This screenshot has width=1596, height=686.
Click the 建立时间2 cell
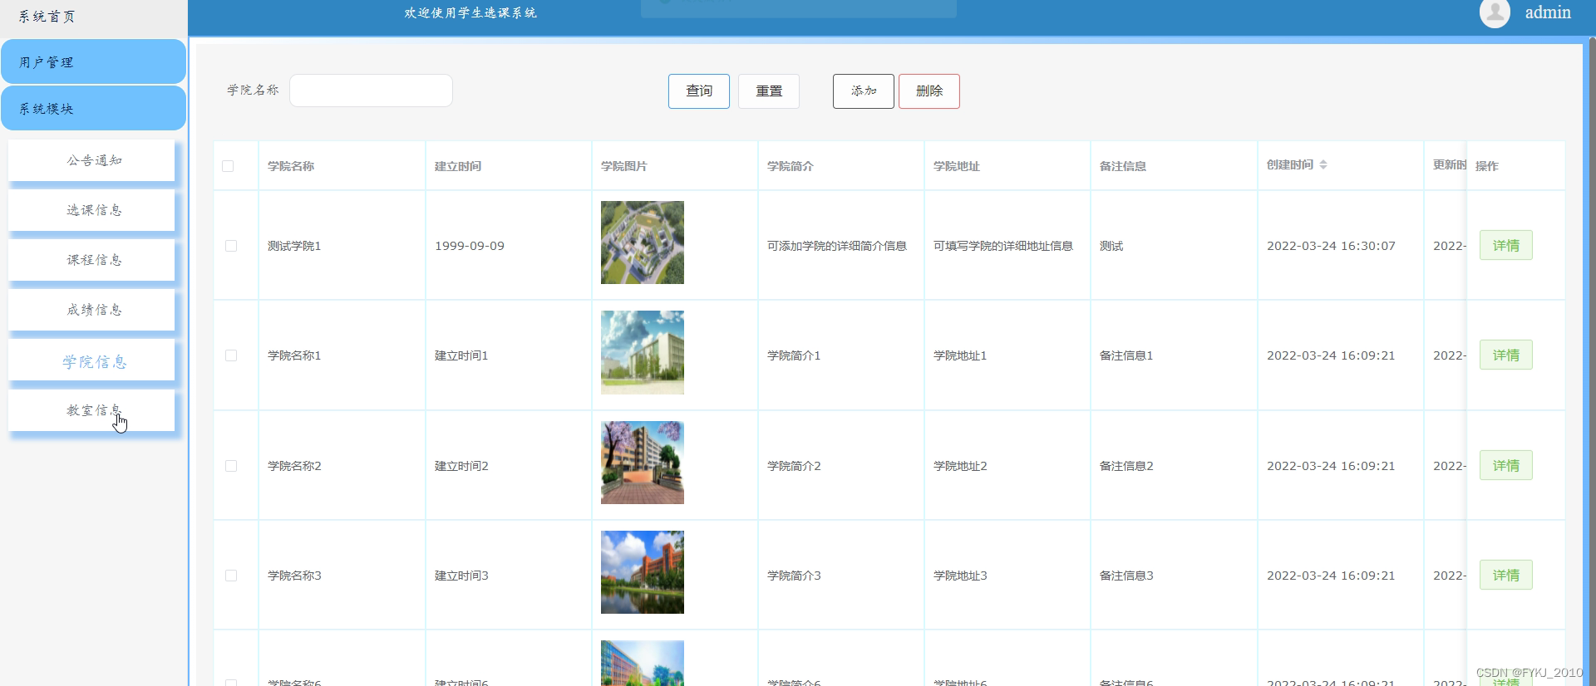tap(461, 466)
